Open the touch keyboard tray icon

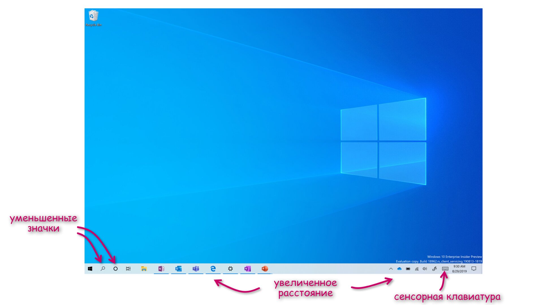445,269
